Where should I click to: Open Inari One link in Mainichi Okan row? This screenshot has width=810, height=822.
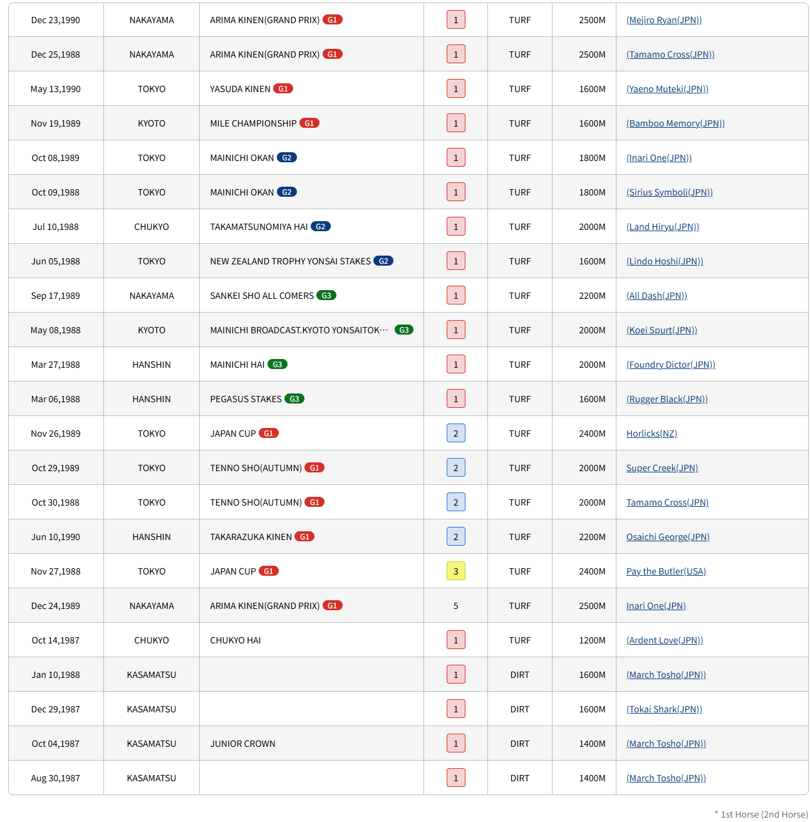click(x=659, y=158)
